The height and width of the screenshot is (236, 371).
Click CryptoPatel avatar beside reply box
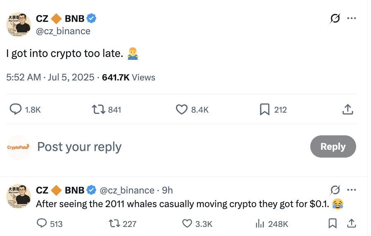pyautogui.click(x=19, y=147)
